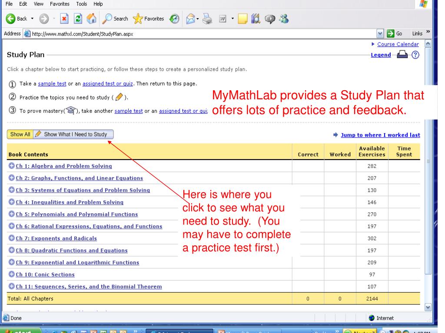Expand Ch 1: Algebra and Problem Solving
Screen dimensions: 445x333
11,166
